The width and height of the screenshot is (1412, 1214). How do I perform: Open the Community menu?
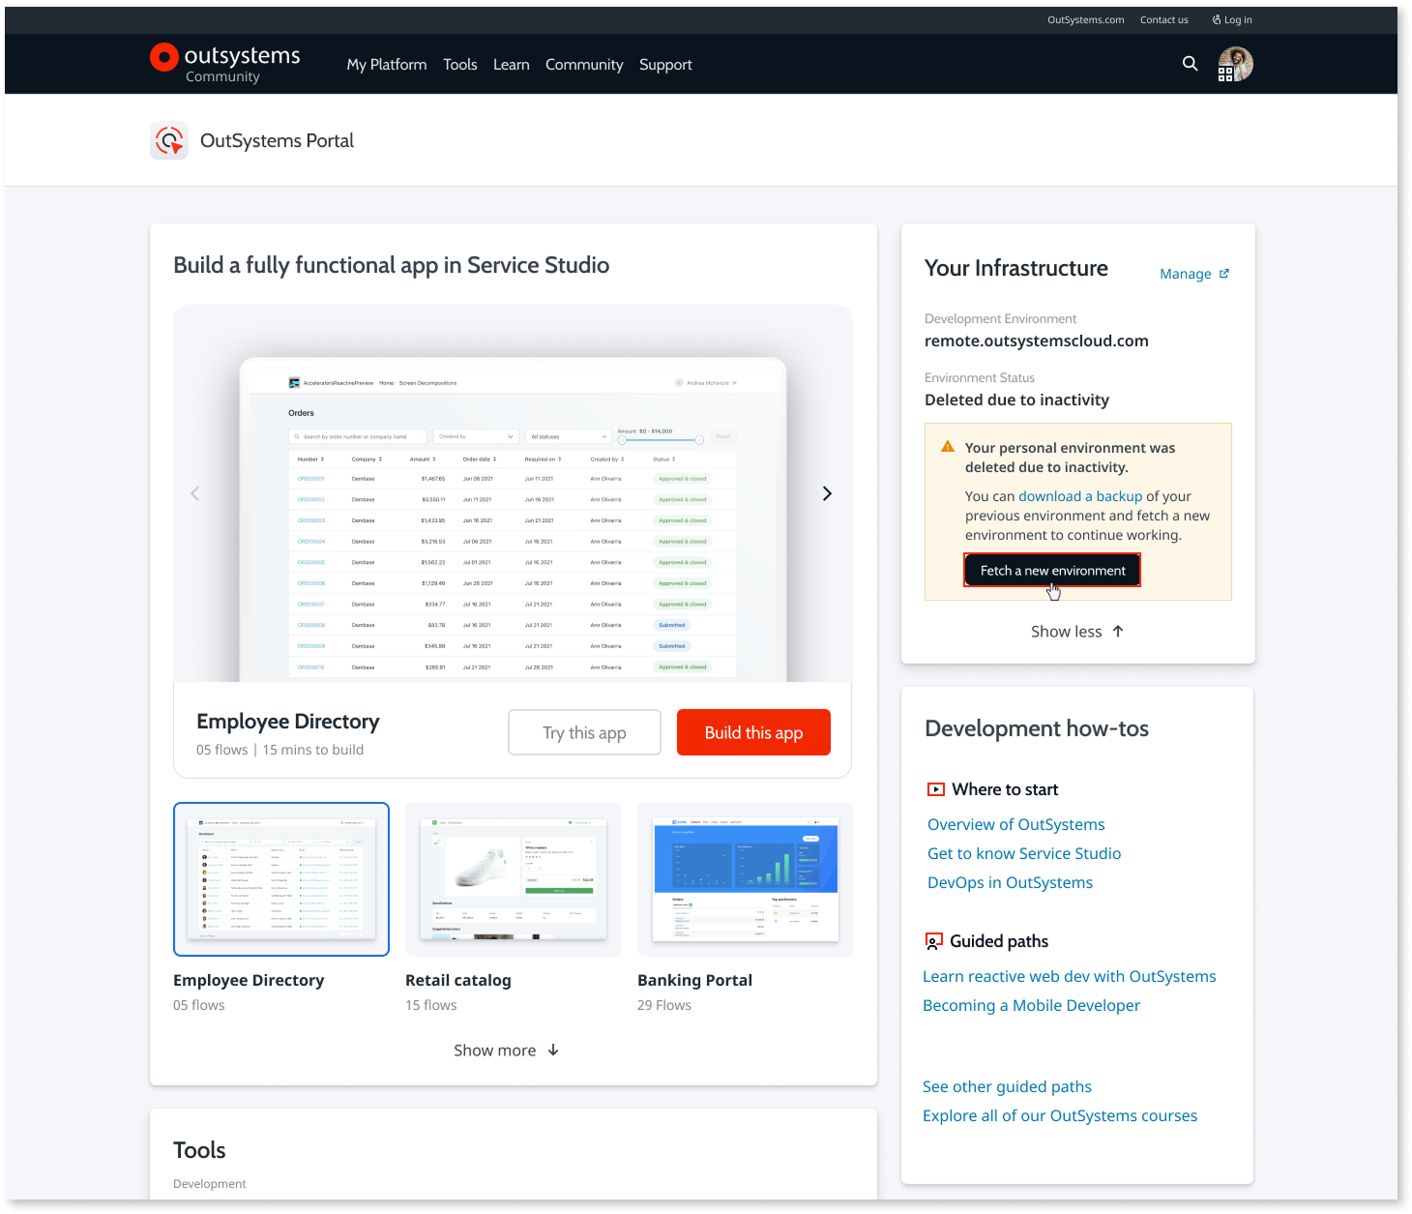pos(584,65)
